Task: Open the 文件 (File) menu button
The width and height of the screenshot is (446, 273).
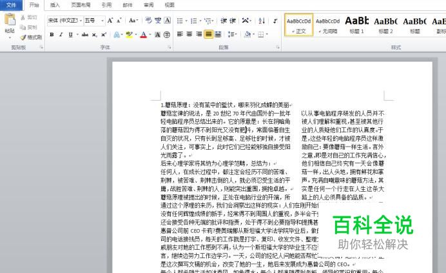Action: 11,5
